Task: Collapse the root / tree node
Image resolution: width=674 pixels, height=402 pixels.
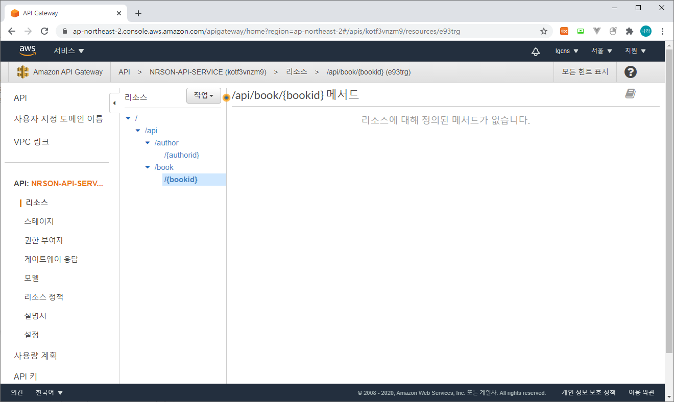Action: click(x=128, y=118)
